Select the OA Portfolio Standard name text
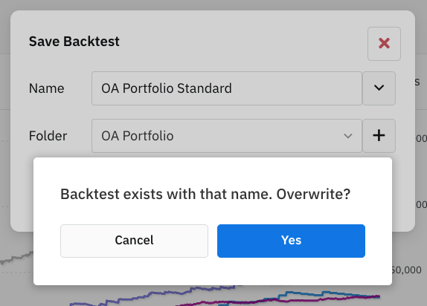This screenshot has width=427, height=306. [x=167, y=88]
